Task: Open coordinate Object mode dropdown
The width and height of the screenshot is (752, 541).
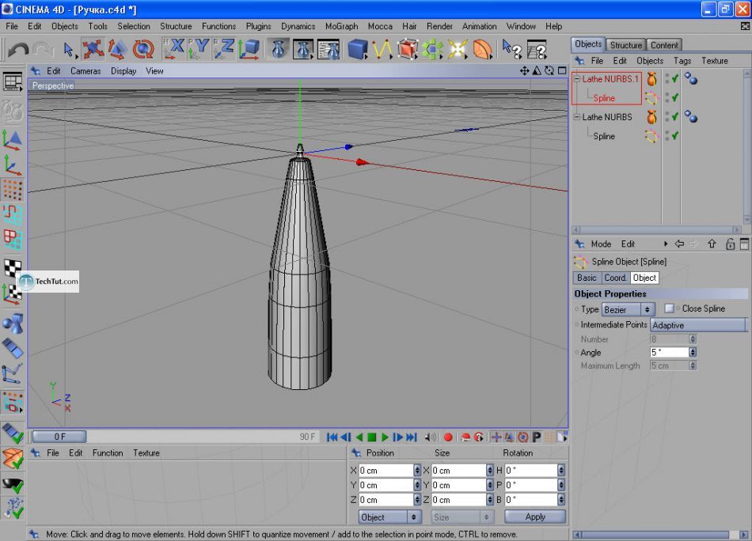Action: click(x=390, y=517)
